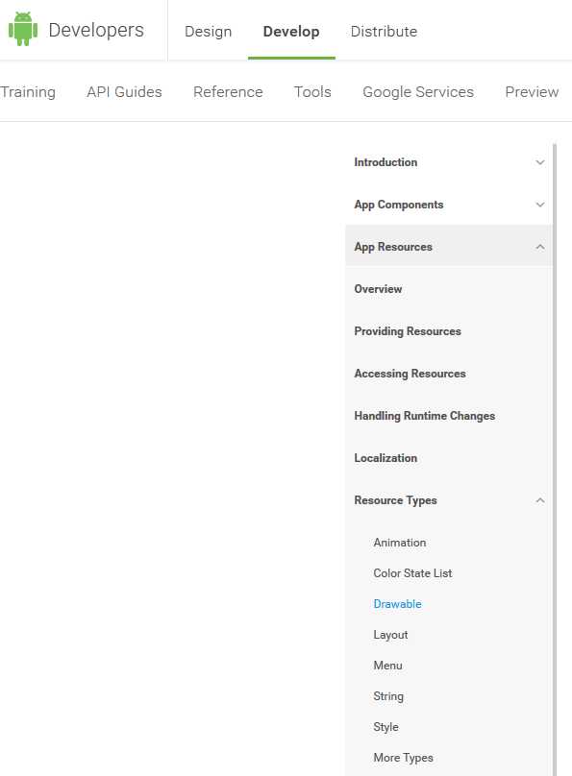Expand the App Components section chevron
Image resolution: width=572 pixels, height=776 pixels.
(540, 205)
